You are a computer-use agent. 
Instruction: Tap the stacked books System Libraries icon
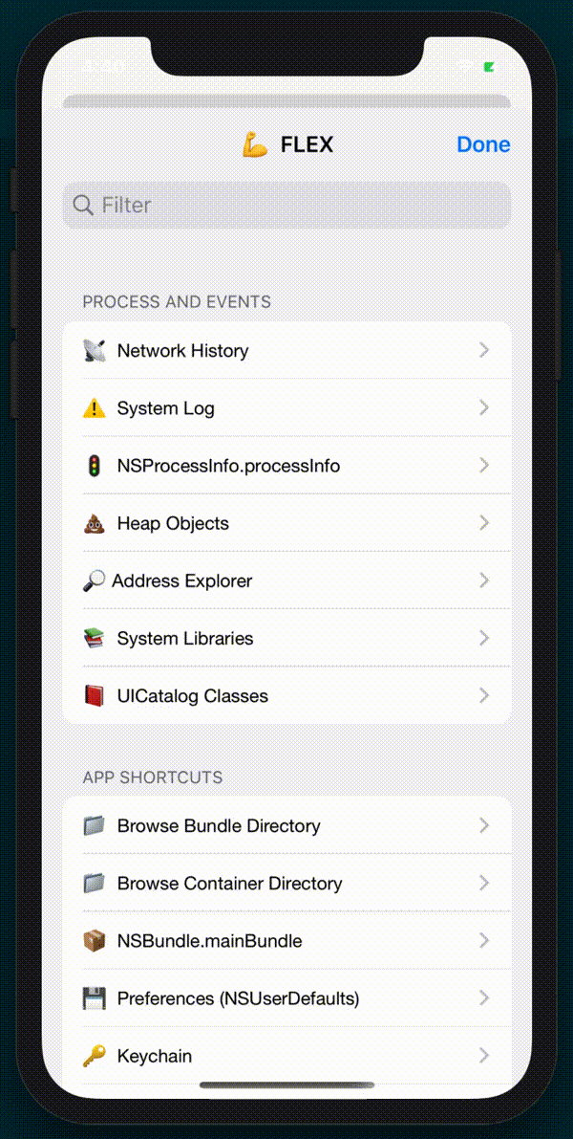(95, 639)
